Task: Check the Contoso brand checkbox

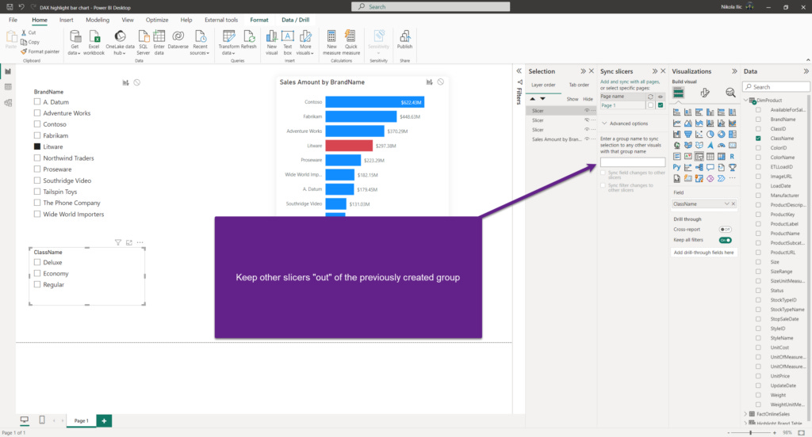Action: coord(36,124)
